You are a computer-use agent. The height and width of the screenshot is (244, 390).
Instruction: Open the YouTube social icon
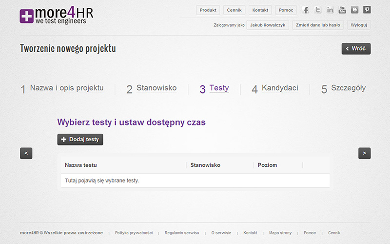342,10
